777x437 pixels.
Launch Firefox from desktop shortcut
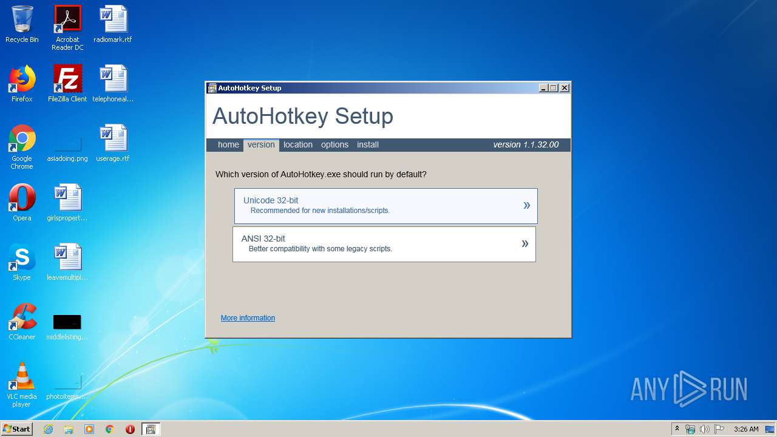pyautogui.click(x=22, y=84)
